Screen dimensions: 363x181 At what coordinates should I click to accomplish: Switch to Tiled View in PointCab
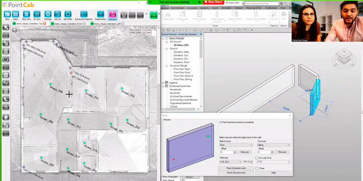point(26,14)
